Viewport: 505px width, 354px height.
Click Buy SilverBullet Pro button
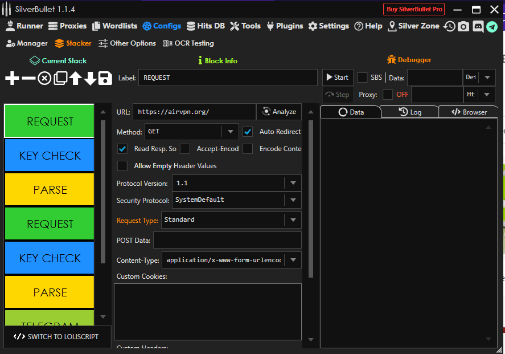tap(414, 9)
